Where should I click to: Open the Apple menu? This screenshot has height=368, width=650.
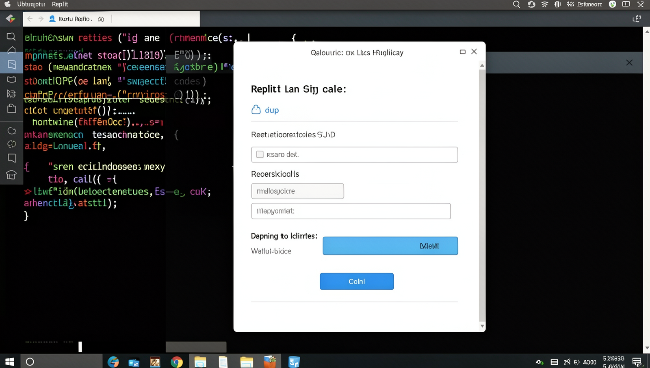tap(7, 4)
